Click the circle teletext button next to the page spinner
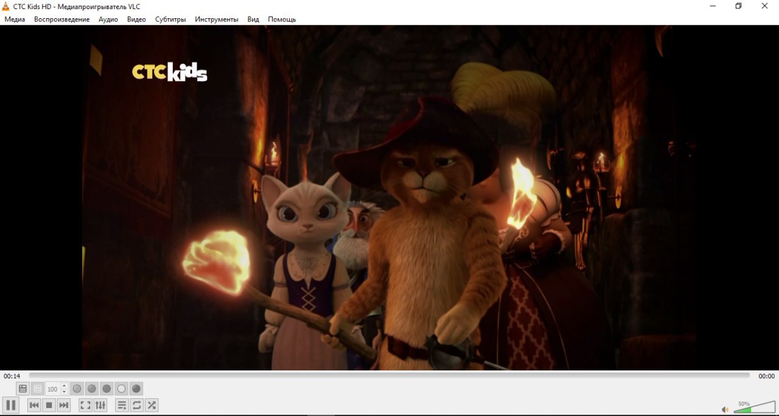Screen dimensions: 779x416 point(77,389)
